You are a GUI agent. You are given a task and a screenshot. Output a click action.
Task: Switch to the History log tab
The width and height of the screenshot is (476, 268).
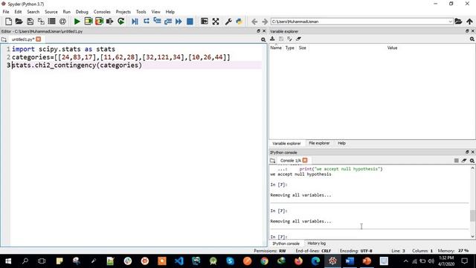coord(316,243)
